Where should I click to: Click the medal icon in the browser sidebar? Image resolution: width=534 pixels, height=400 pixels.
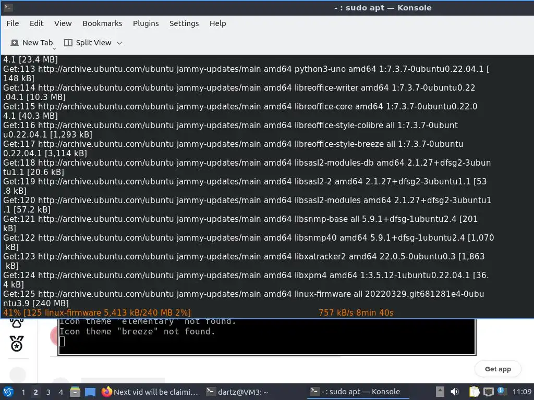(17, 344)
